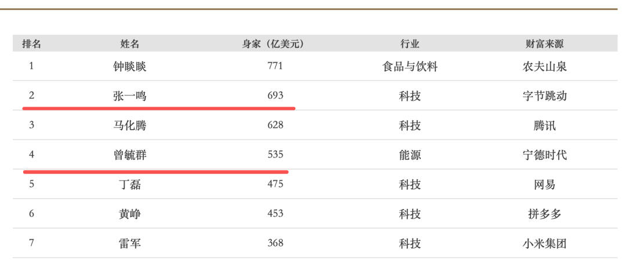Select the 食品与饮料 industry cell
Viewport: 626px width, 264px height.
click(409, 67)
